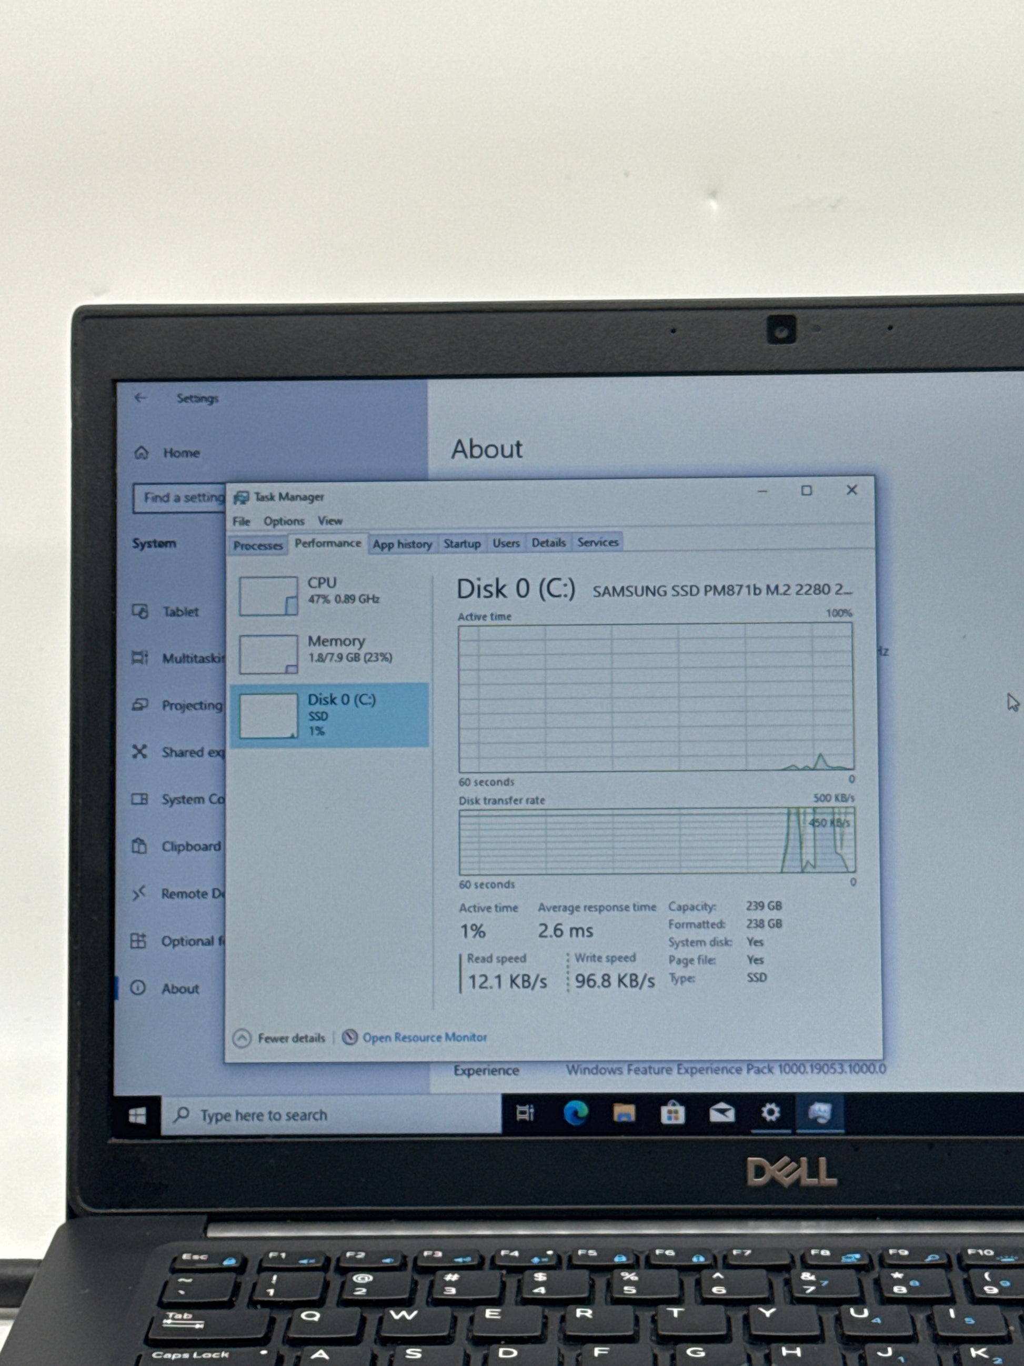Viewport: 1024px width, 1366px height.
Task: Click the Windows Start button
Action: (x=137, y=1115)
